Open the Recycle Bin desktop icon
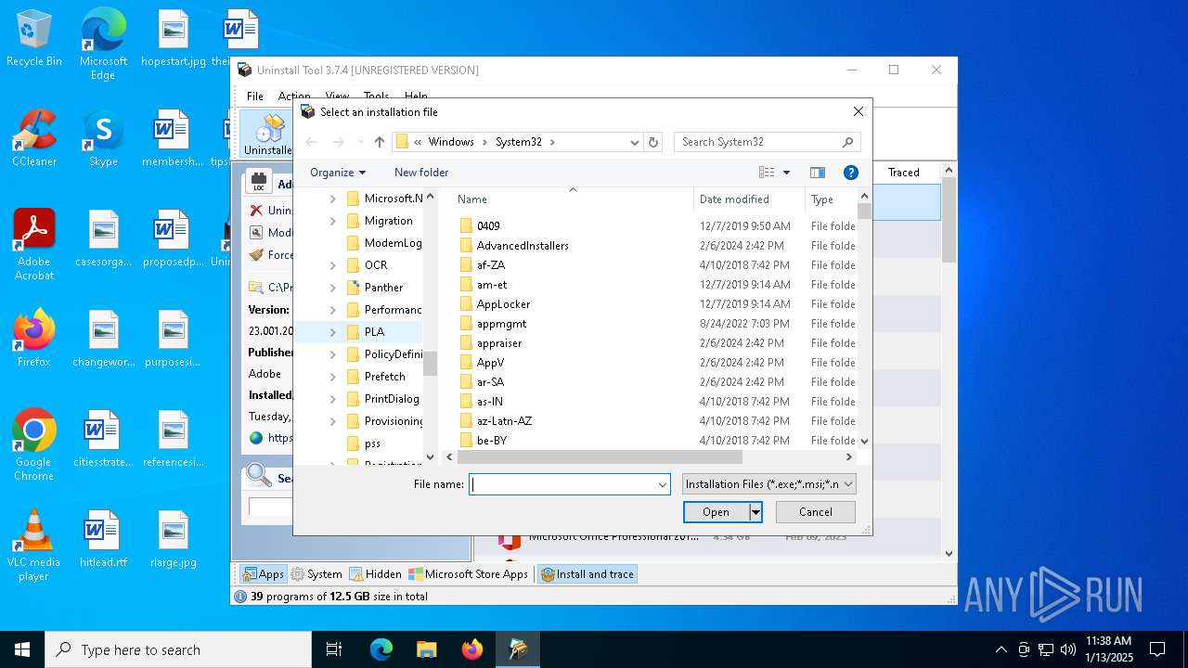The width and height of the screenshot is (1188, 668). [34, 39]
